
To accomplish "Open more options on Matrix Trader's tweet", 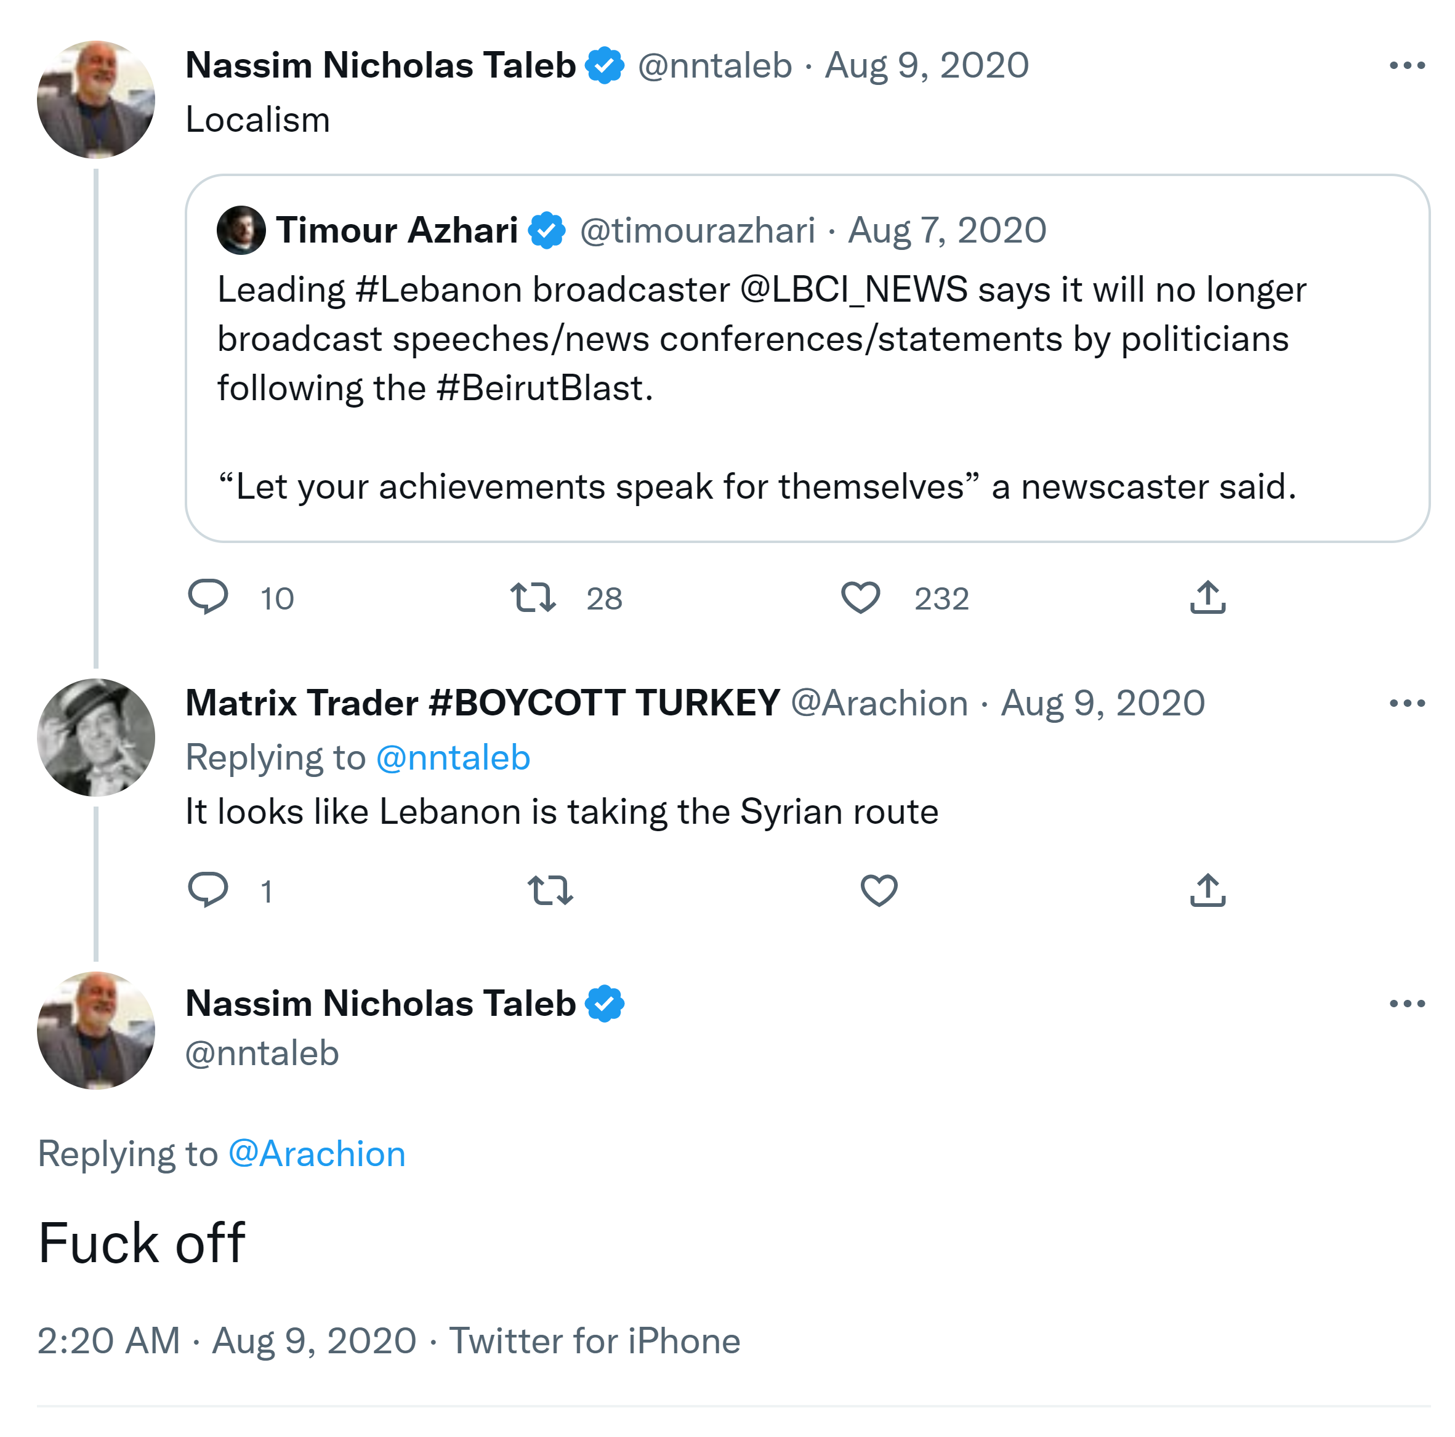I will (x=1407, y=704).
